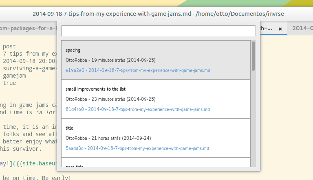The height and width of the screenshot is (180, 313).
Task: Click the window title bar file name
Action: pyautogui.click(x=158, y=14)
